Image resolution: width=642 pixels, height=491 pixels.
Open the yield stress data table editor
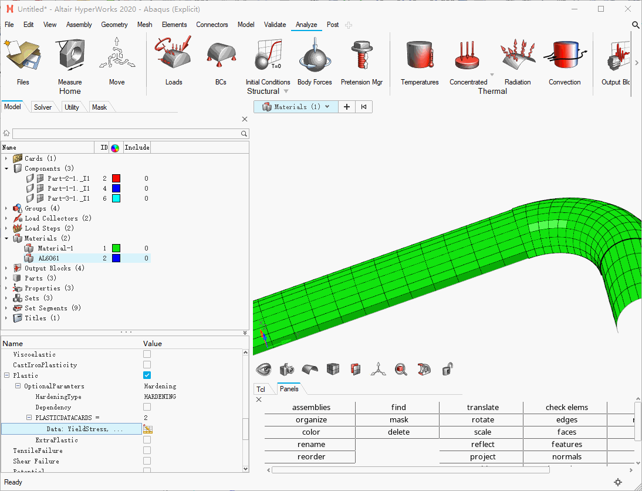pyautogui.click(x=148, y=429)
